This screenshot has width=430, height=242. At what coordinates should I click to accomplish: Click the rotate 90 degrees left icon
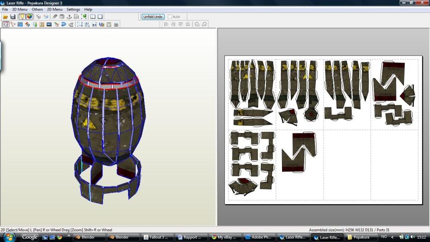click(197, 24)
